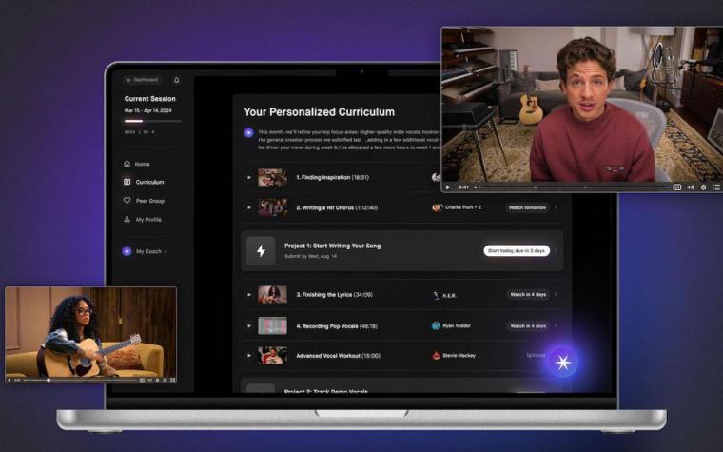Click the session progress bar under Current Session
This screenshot has height=452, width=723.
[152, 121]
